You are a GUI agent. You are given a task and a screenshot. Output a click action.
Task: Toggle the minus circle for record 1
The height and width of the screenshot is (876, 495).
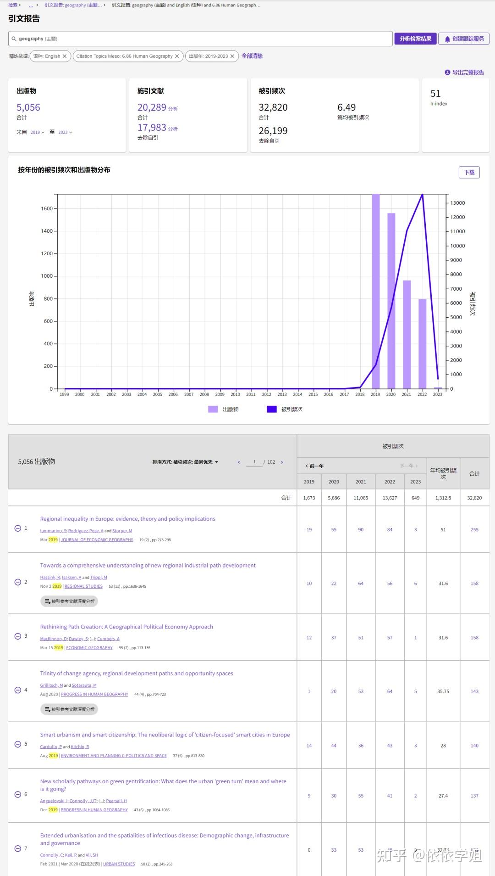point(18,528)
